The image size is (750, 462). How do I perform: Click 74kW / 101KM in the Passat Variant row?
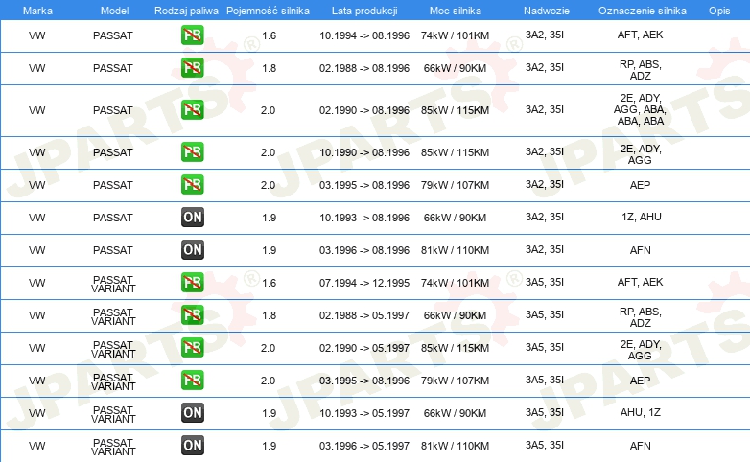pos(455,283)
